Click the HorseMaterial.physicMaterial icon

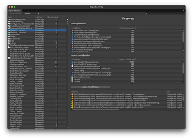tap(9, 28)
